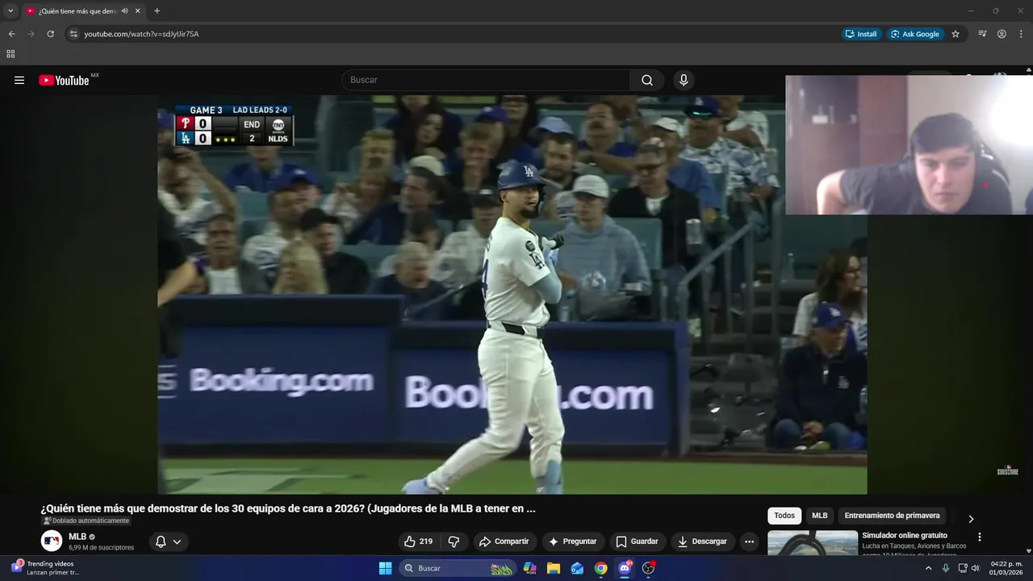Open the Windows Start menu
The height and width of the screenshot is (581, 1033).
pos(385,568)
